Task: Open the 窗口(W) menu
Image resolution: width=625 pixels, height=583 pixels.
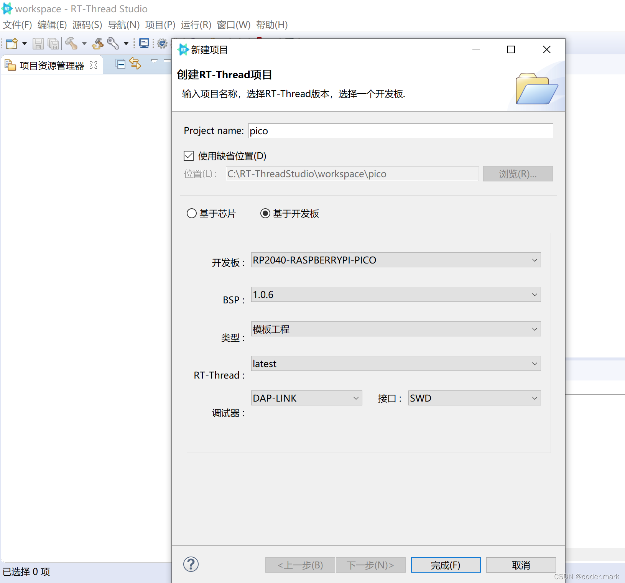Action: [234, 25]
